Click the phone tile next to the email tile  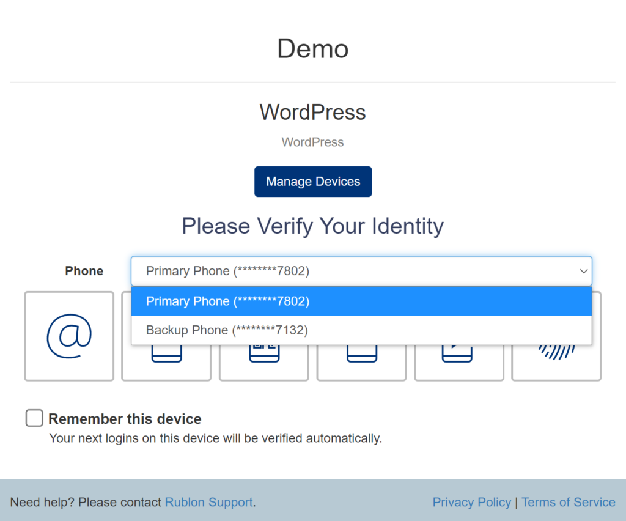(166, 363)
